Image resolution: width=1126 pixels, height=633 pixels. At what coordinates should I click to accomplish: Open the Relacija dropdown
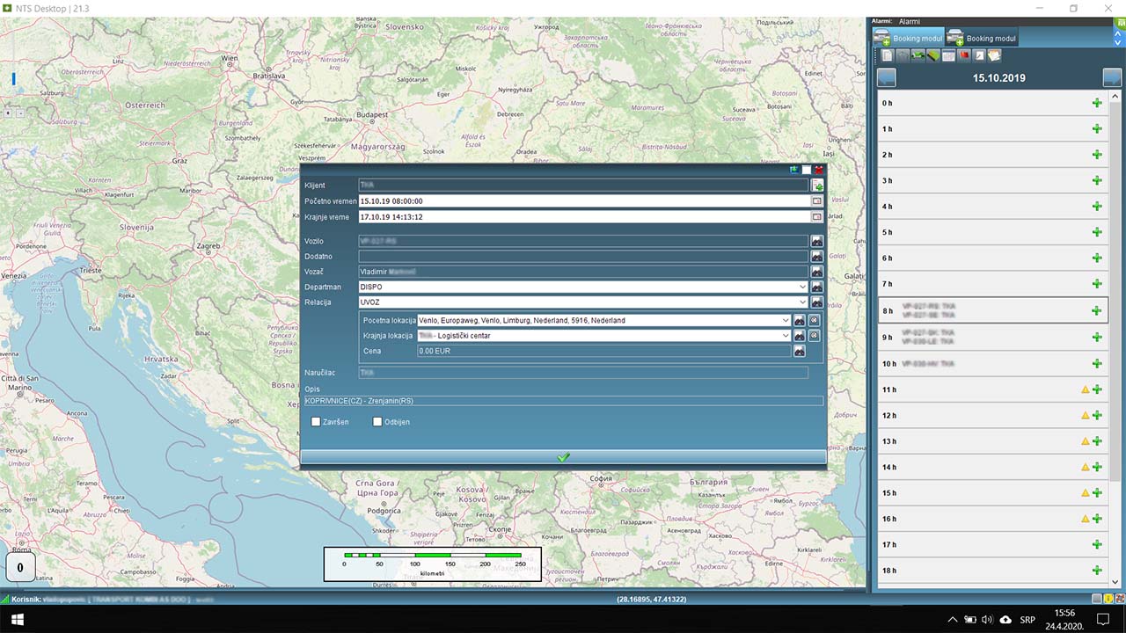pos(802,302)
